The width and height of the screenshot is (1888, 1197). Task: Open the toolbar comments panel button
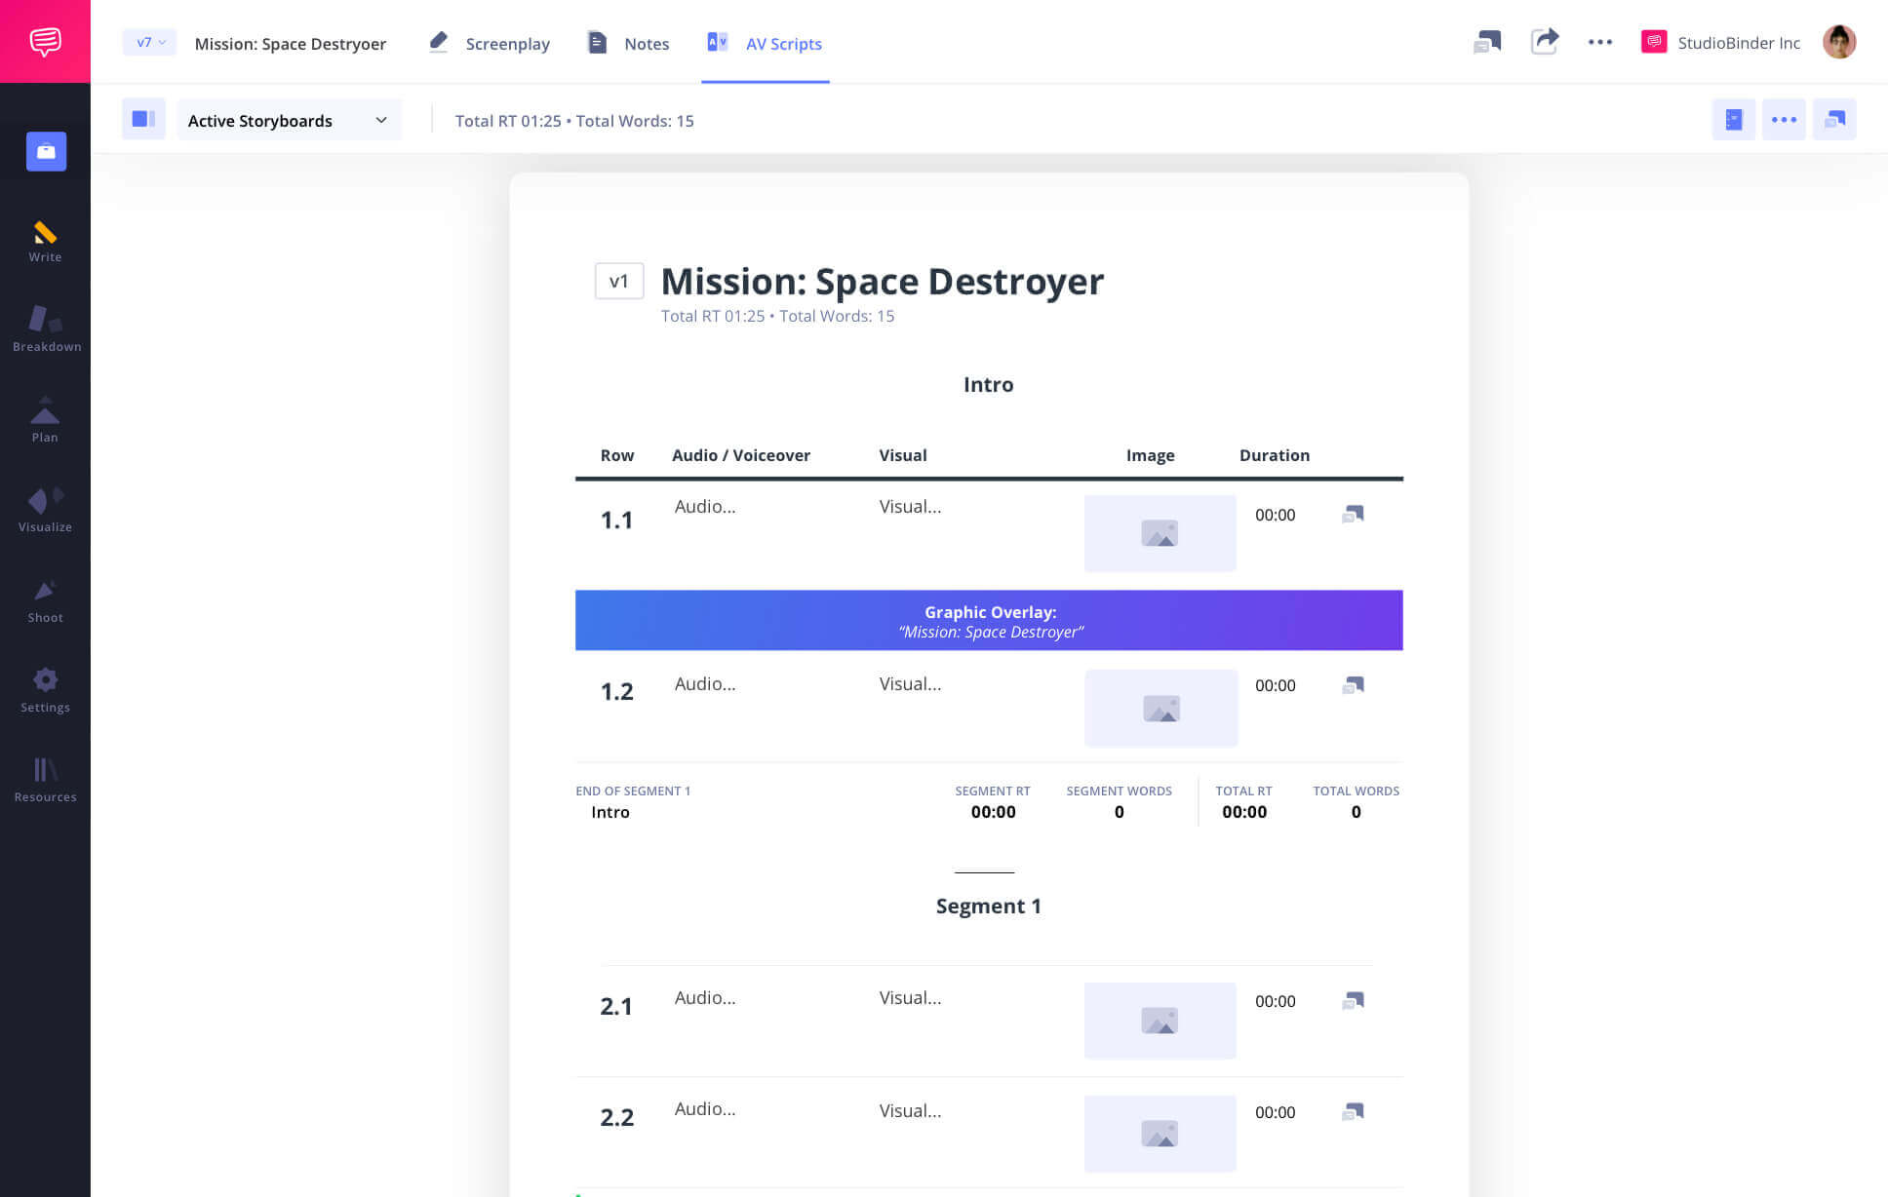[x=1834, y=119]
